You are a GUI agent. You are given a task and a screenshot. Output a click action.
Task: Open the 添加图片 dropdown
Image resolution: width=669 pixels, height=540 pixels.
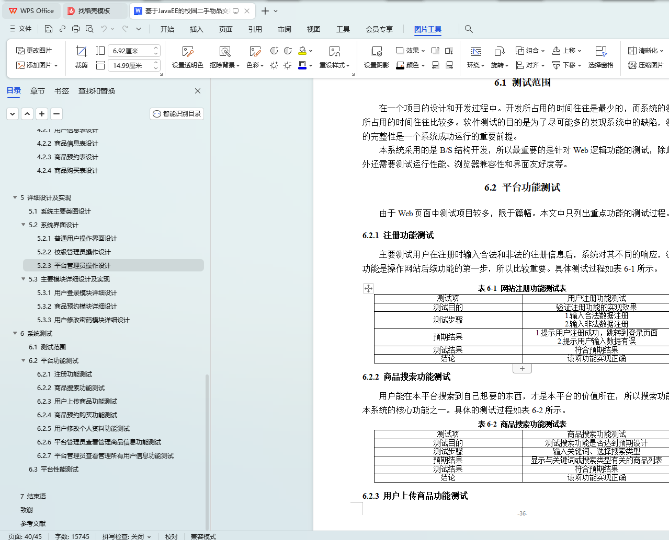point(37,65)
